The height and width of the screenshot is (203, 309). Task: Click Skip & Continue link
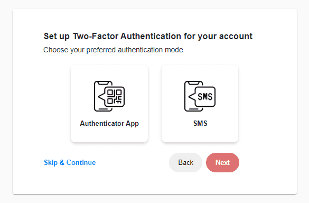click(70, 162)
